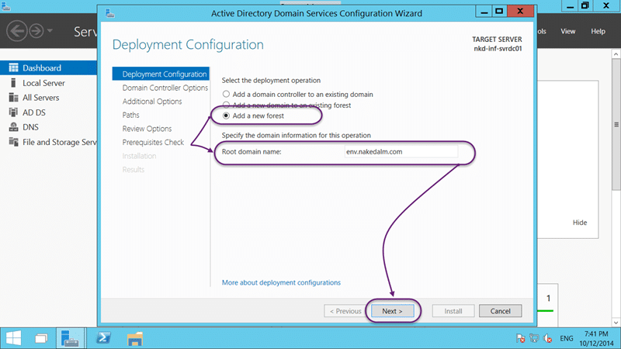Open the clock showing 7:41 PM
The height and width of the screenshot is (349, 621).
(x=596, y=338)
